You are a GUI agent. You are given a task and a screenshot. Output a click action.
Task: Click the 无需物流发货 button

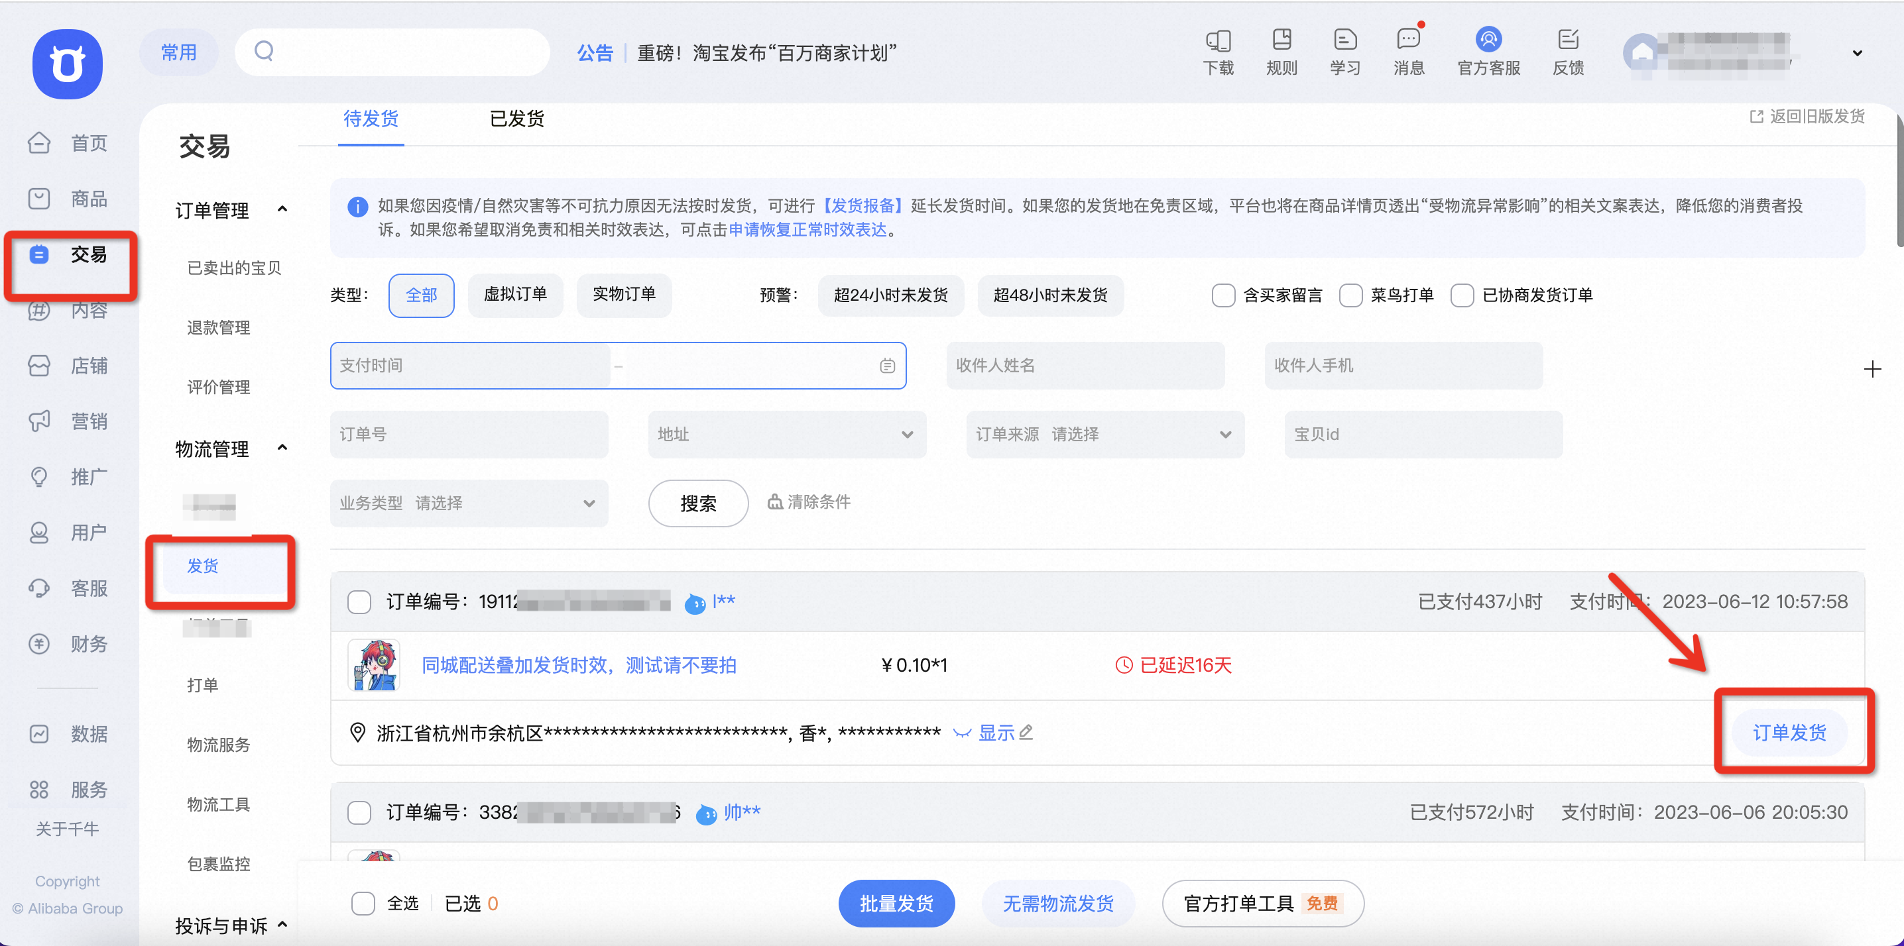point(1057,903)
